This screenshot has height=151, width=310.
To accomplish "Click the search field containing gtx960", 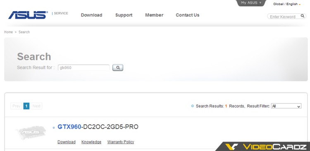I will click(x=83, y=68).
